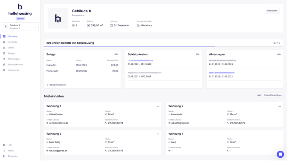The image size is (287, 161).
Task: Open Konto settings link
Action: (x=11, y=151)
